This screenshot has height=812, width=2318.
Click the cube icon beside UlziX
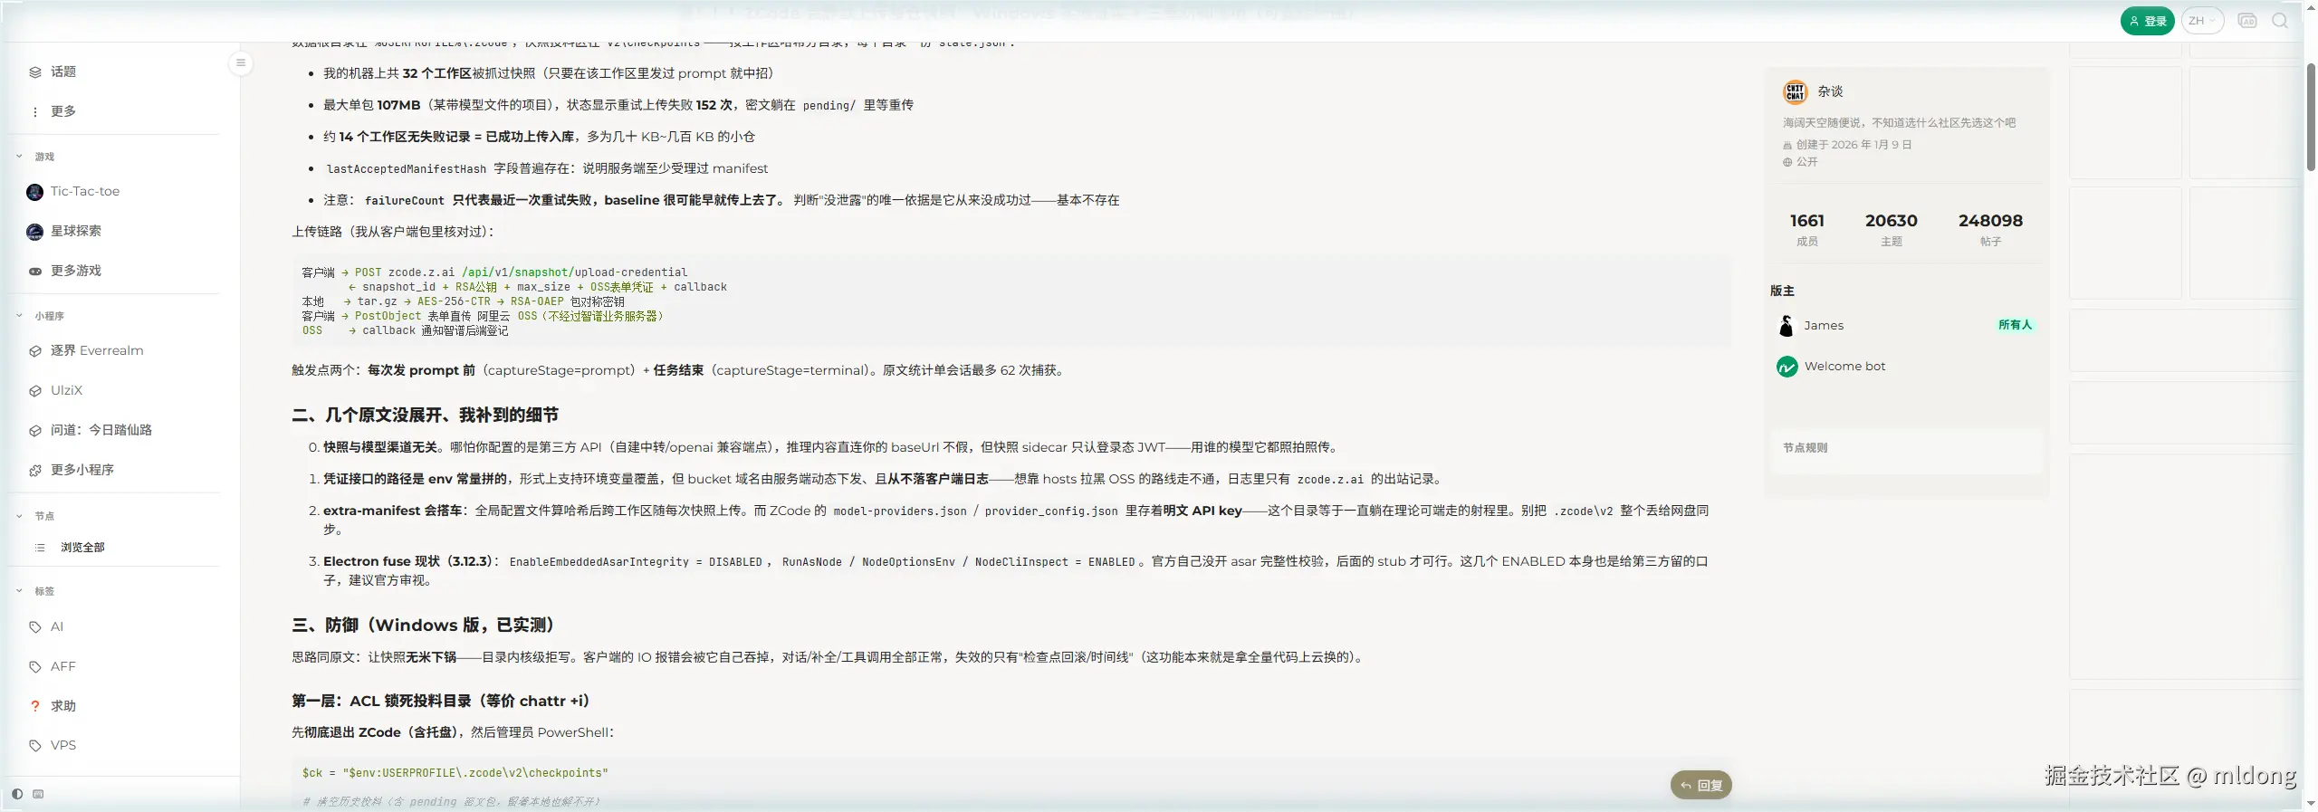(x=35, y=391)
